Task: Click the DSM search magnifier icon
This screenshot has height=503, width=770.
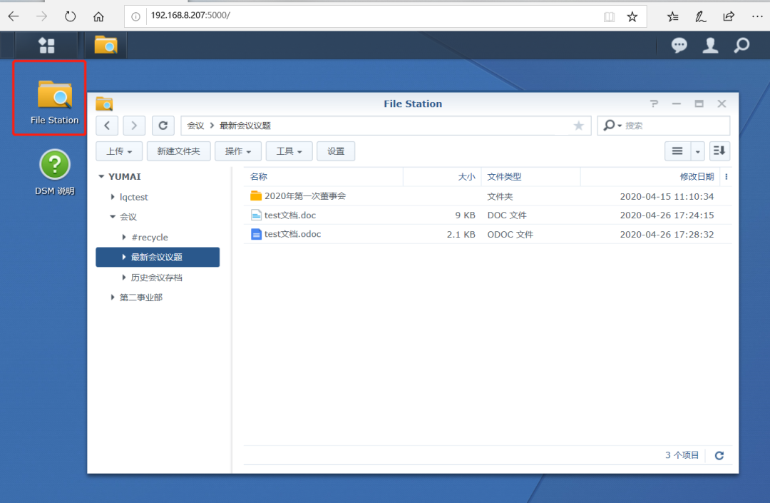Action: point(741,46)
